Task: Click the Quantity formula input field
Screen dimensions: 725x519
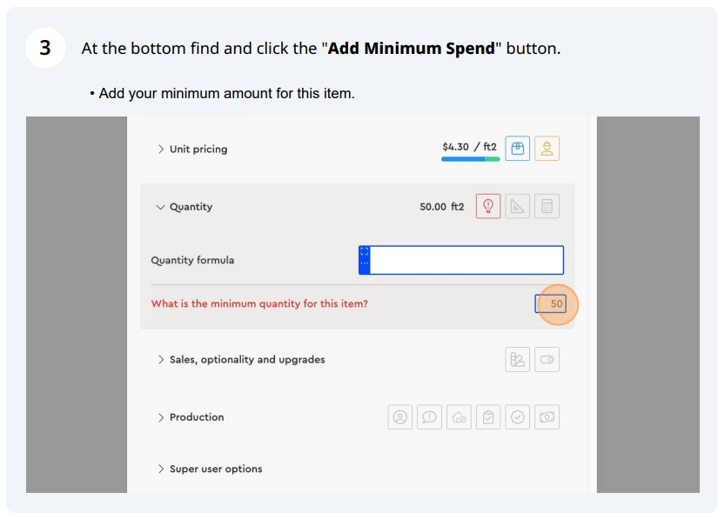Action: [x=461, y=260]
